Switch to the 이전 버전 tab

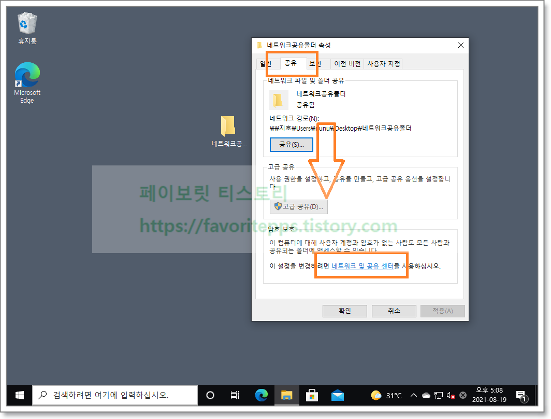click(x=347, y=64)
